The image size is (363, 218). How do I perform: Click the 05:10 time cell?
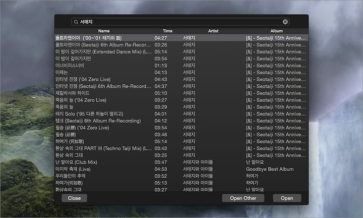click(161, 93)
